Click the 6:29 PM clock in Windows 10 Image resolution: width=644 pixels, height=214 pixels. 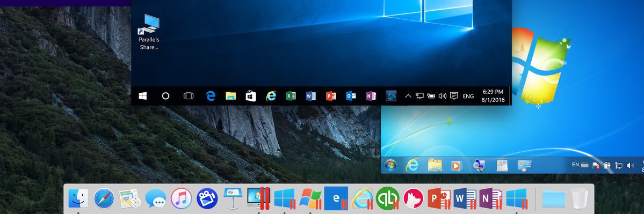point(493,92)
